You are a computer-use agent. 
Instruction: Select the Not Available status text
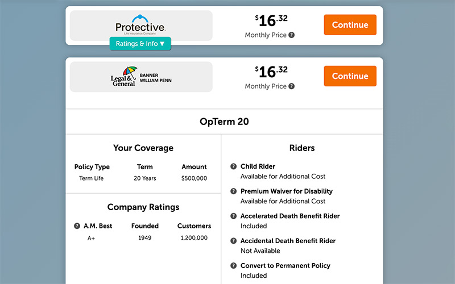260,251
